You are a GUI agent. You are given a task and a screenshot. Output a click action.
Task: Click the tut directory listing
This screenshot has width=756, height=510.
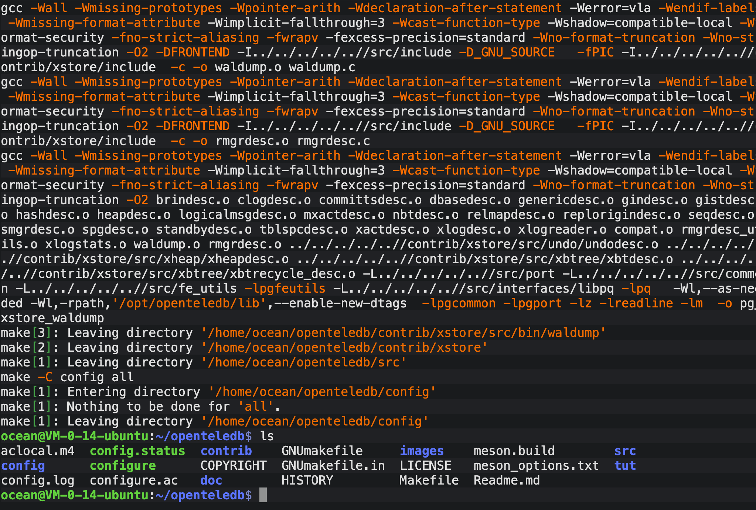pyautogui.click(x=625, y=465)
